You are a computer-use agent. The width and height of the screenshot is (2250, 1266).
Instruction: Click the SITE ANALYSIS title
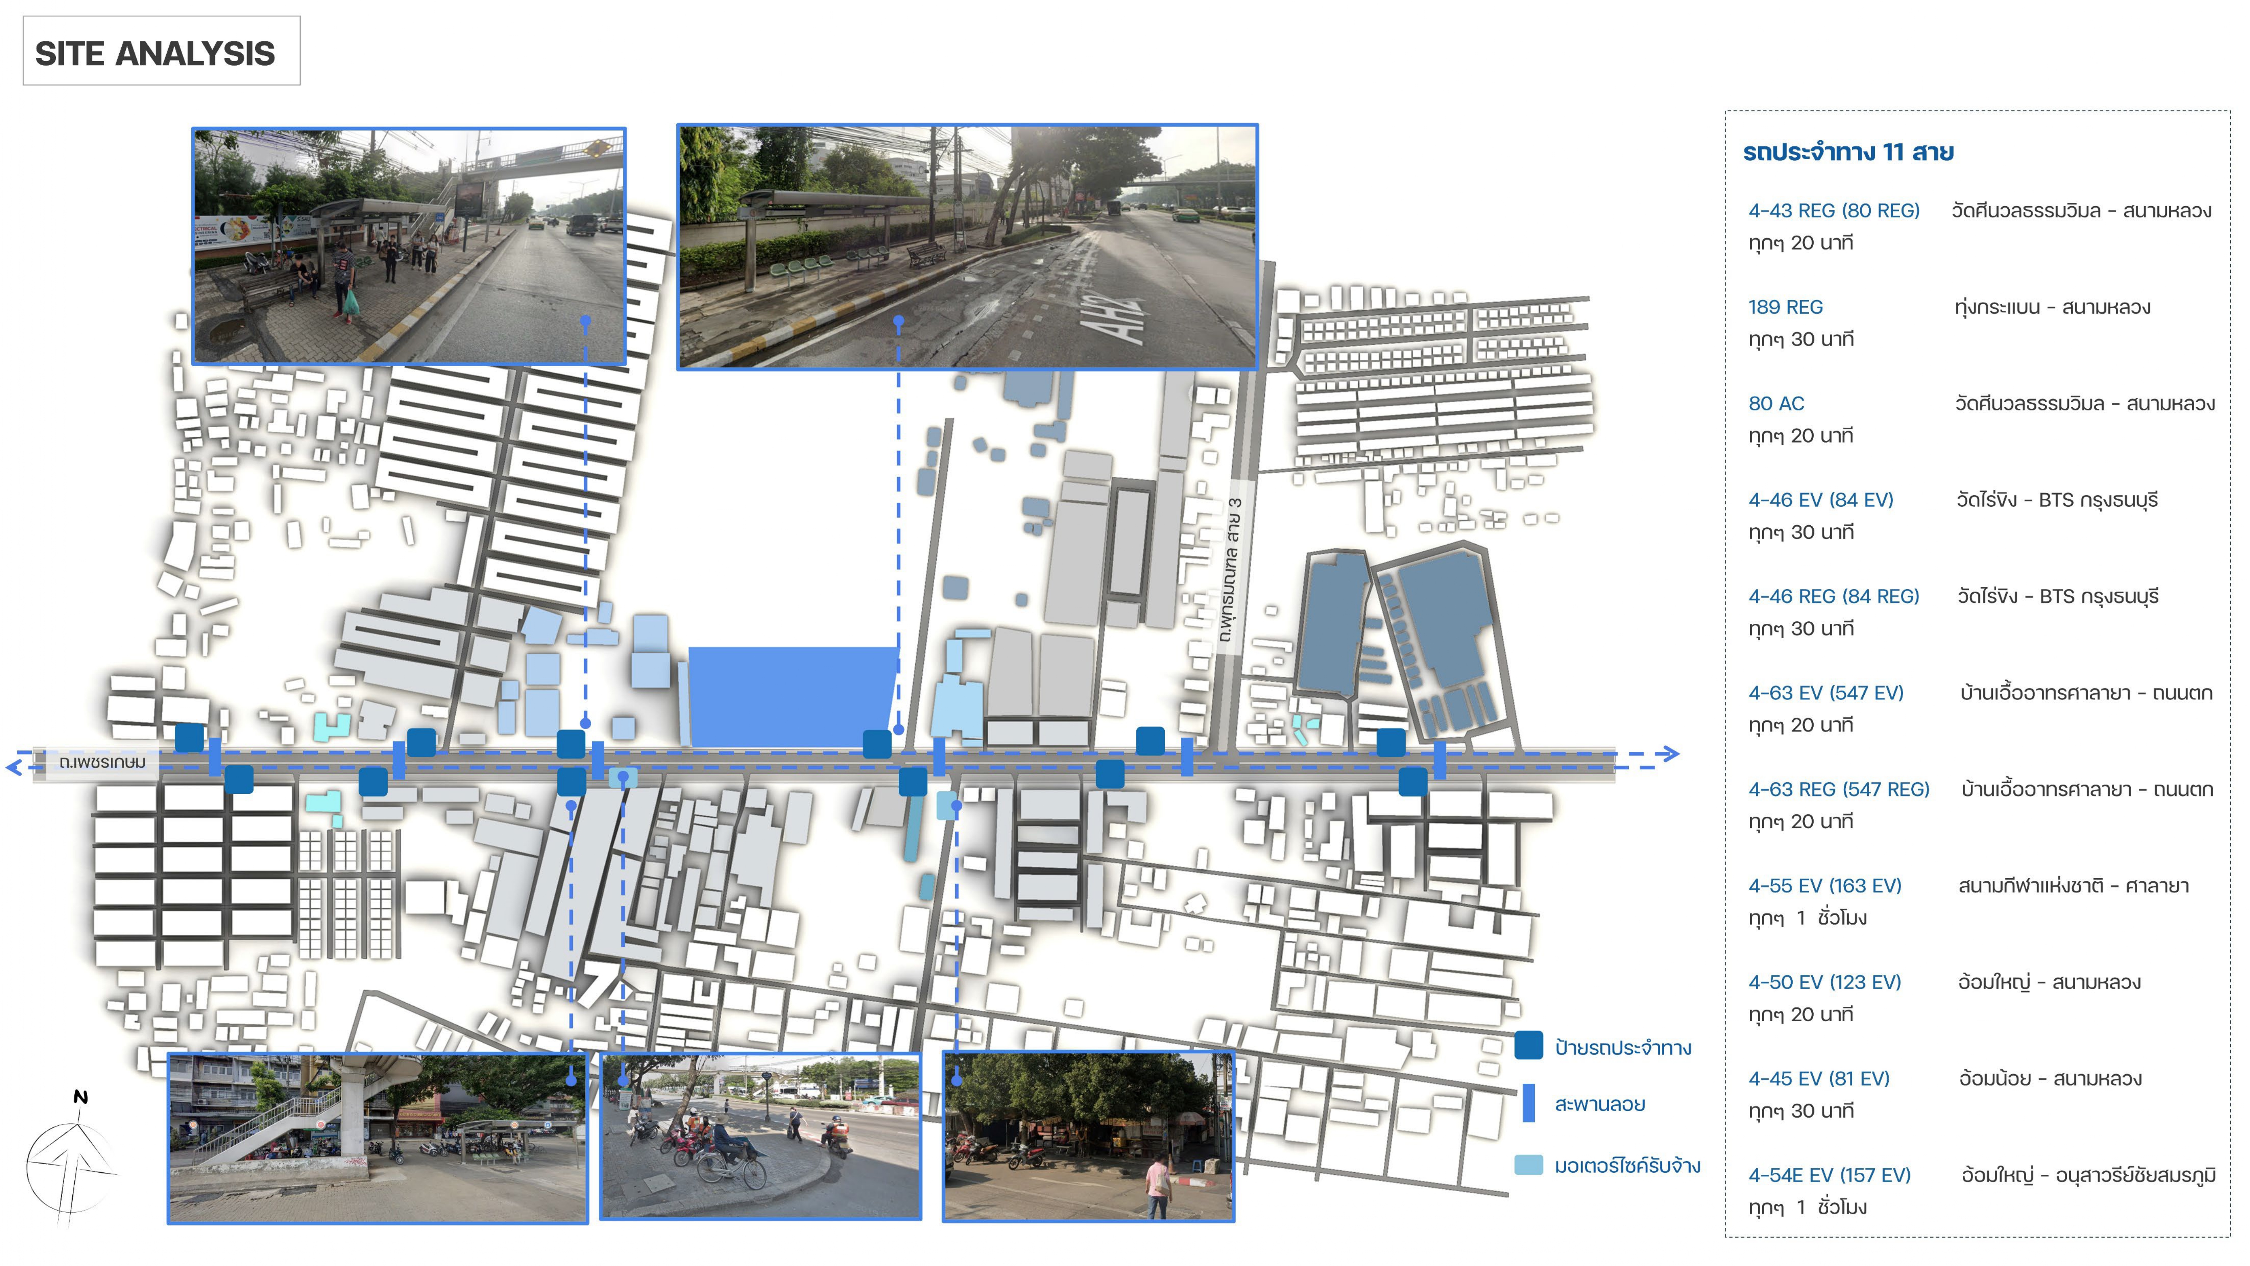point(155,53)
